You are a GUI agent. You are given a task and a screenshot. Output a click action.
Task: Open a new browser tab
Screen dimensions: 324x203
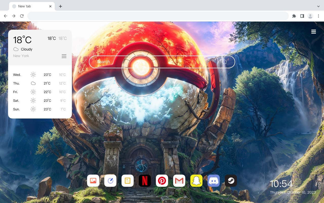[x=60, y=6]
